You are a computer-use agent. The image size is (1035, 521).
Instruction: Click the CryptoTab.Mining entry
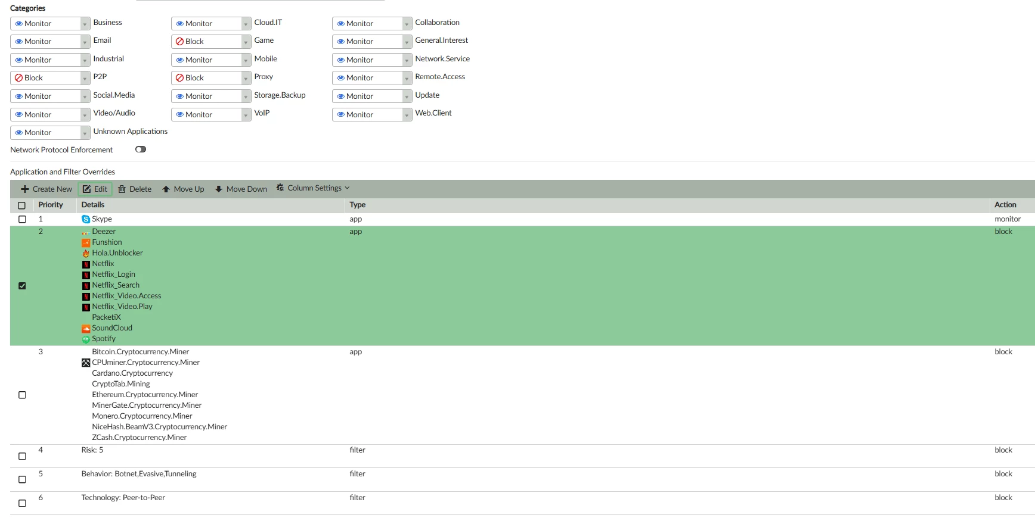click(x=121, y=384)
